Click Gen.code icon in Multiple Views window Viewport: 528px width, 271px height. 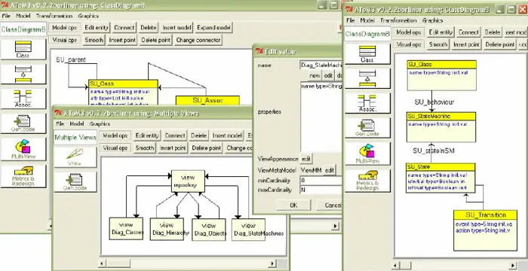coord(75,181)
